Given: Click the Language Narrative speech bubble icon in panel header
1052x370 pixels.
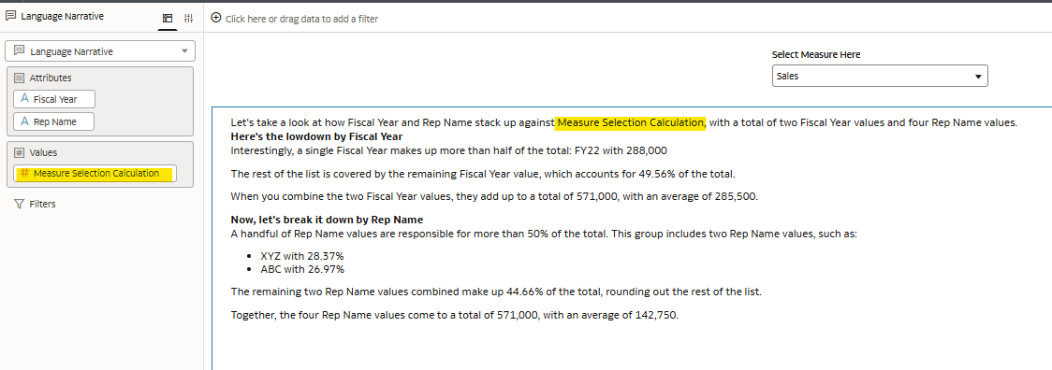Looking at the screenshot, I should pyautogui.click(x=10, y=17).
